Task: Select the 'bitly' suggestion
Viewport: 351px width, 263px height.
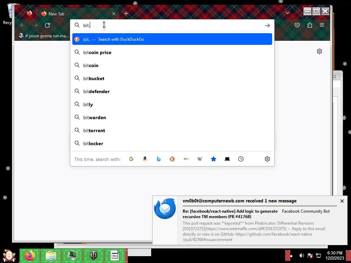Action: click(x=172, y=104)
